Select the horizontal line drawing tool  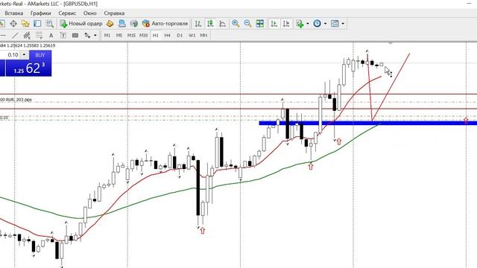click(x=3, y=36)
